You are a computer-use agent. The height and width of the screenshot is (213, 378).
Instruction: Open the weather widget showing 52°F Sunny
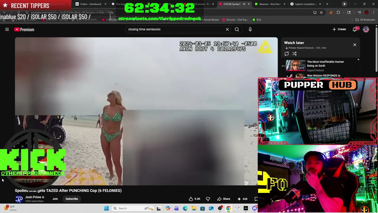pos(11,208)
